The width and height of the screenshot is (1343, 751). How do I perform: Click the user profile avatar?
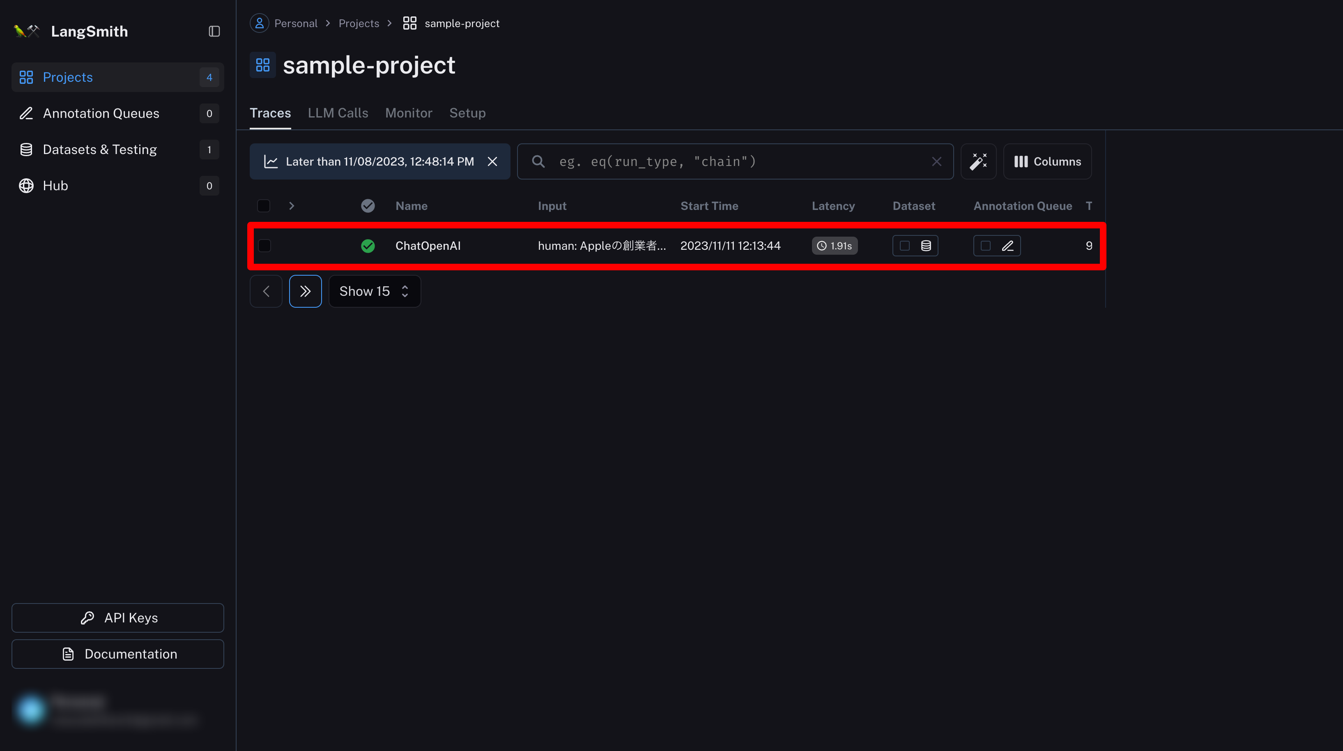coord(30,709)
